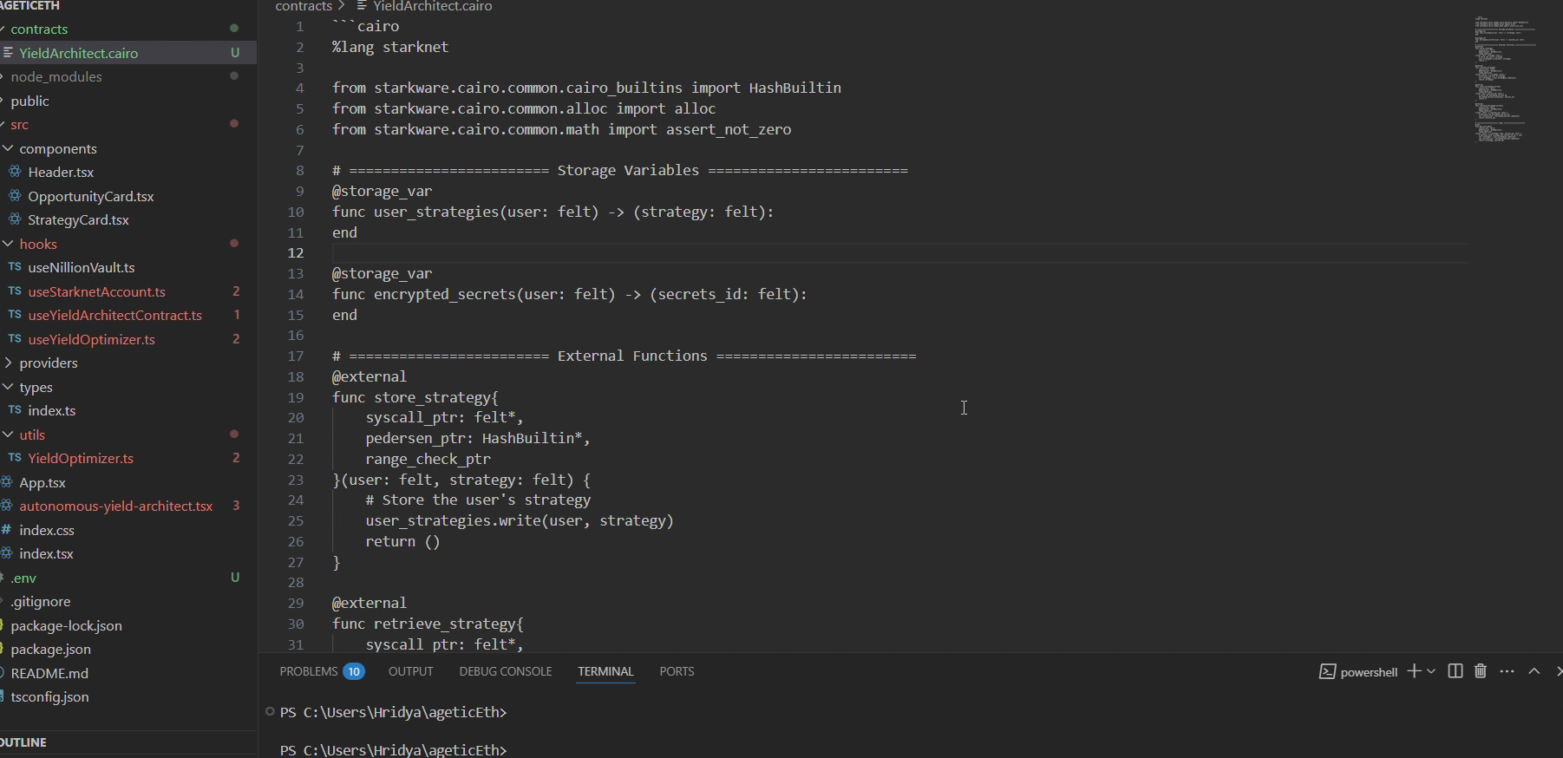Switch to the OUTPUT tab
Viewport: 1563px width, 758px height.
(x=410, y=671)
